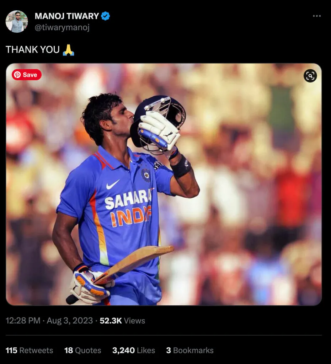Open the cricketer photo in full view
The image size is (331, 364).
(x=164, y=184)
